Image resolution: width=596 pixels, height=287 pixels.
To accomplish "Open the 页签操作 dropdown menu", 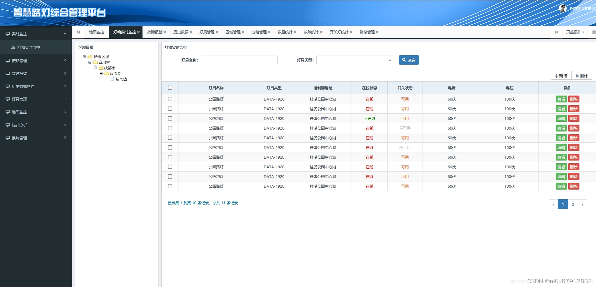I will [575, 32].
